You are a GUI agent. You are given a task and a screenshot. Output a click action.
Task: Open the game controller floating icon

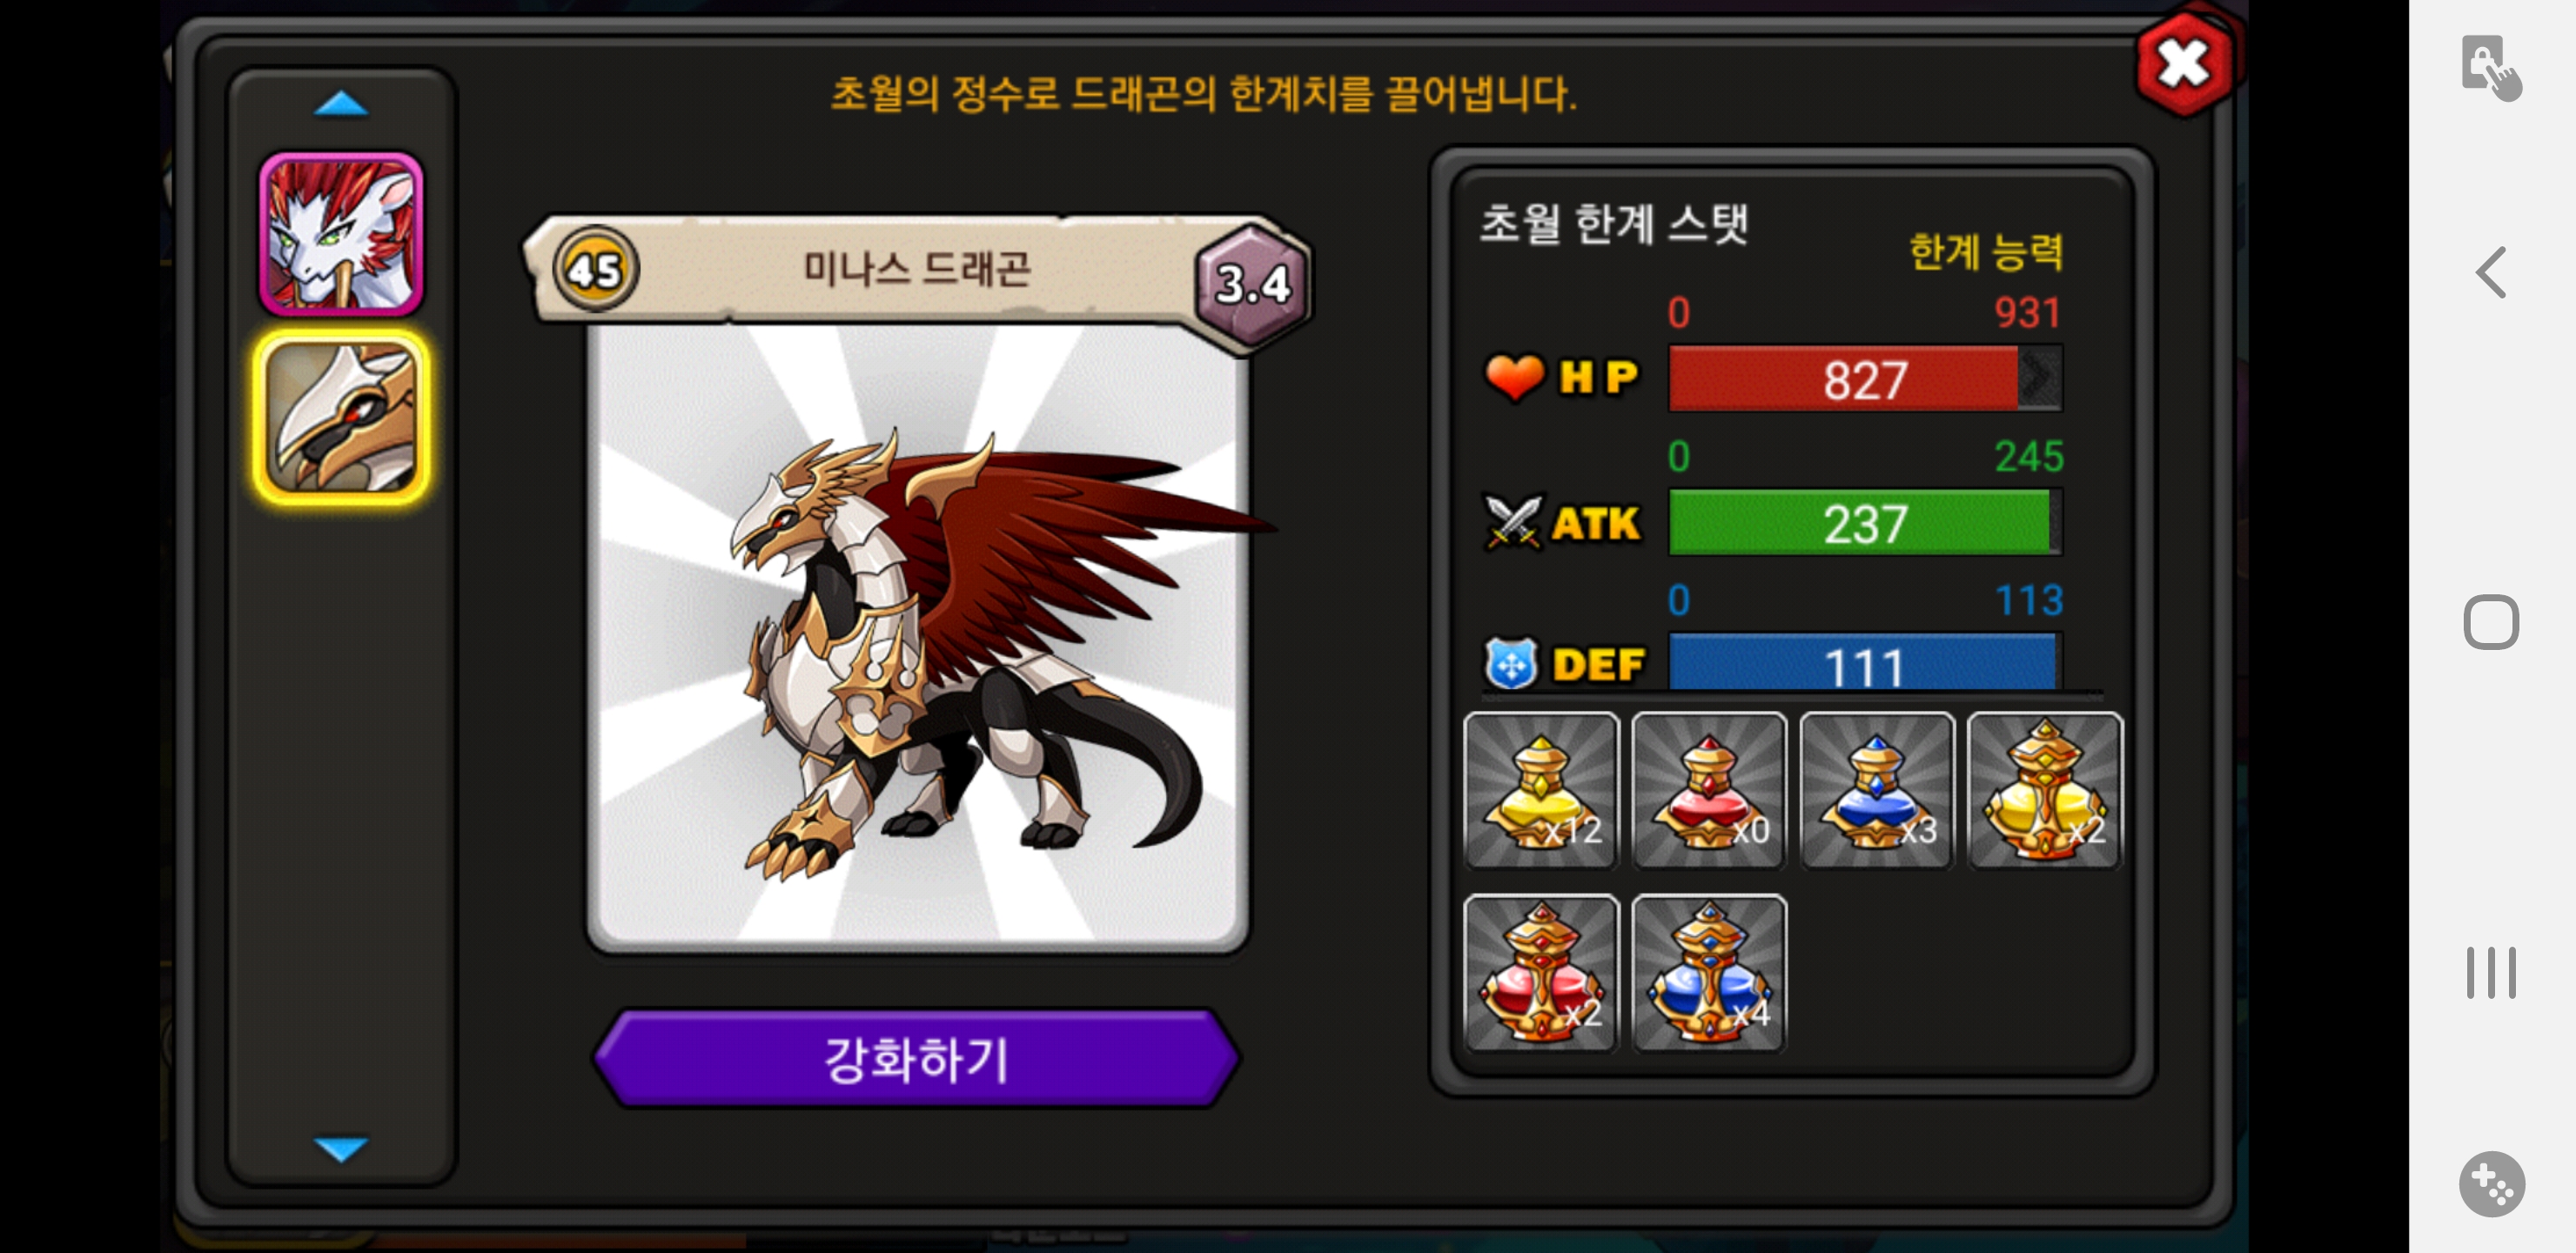(2492, 1183)
